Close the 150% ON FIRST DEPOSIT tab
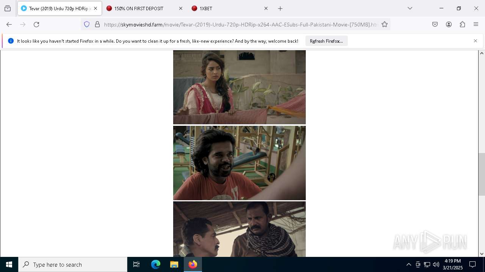This screenshot has height=272, width=485. point(181,8)
